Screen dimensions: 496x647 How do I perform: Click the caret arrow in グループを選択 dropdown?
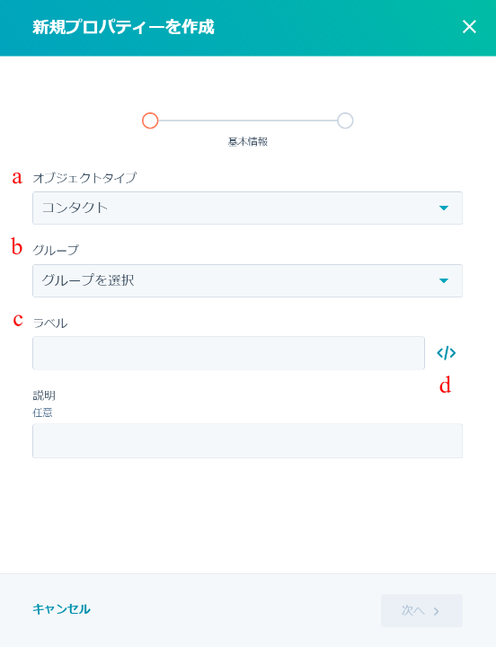coord(444,281)
